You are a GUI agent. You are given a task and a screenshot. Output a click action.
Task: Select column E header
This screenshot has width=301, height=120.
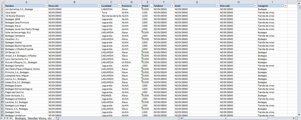(x=147, y=2)
